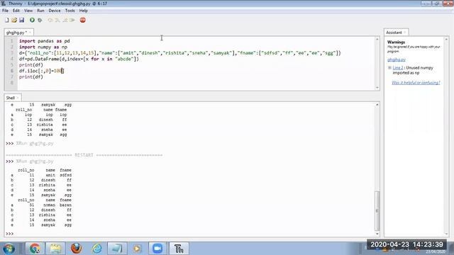This screenshot has height=255, width=454.
Task: Create a new file with toolbar icon
Action: (x=6, y=20)
